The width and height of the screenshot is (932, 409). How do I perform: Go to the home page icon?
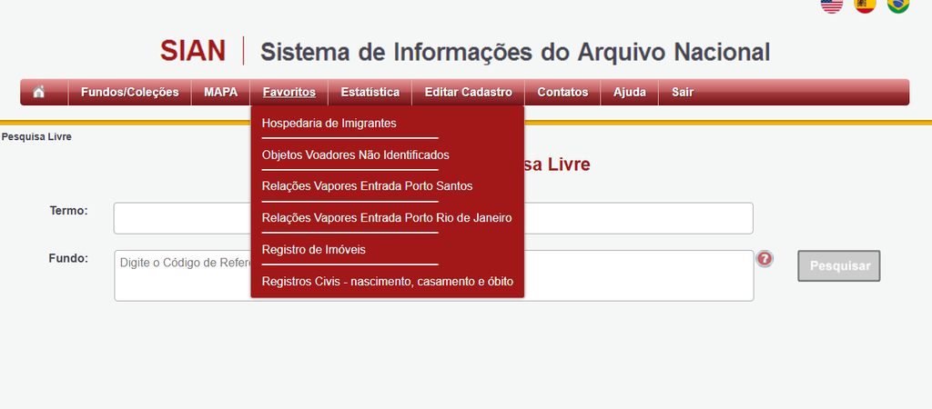click(39, 92)
